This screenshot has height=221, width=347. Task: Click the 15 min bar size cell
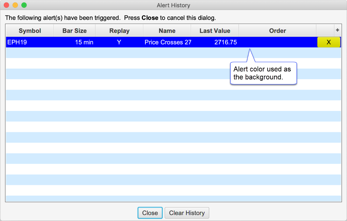coord(84,42)
